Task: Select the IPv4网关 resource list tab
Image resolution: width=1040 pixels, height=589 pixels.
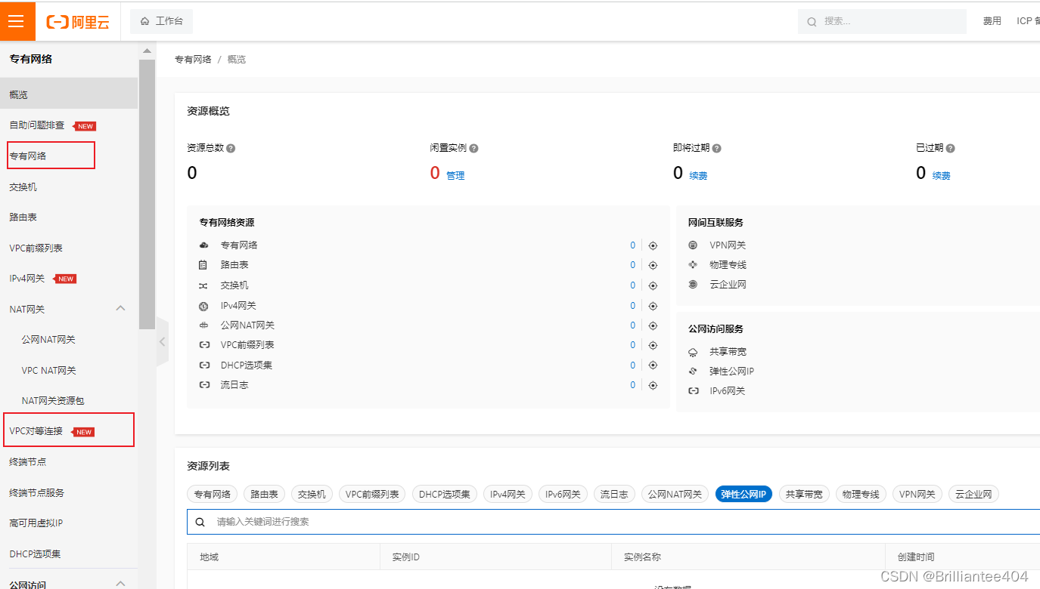Action: coord(508,495)
